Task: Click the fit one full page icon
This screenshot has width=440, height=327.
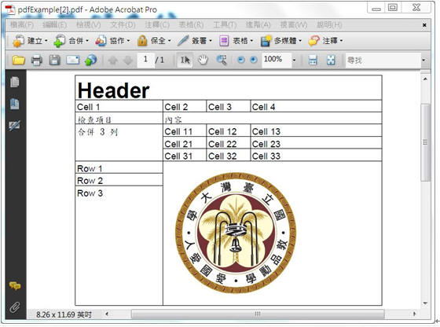Action: pyautogui.click(x=331, y=60)
